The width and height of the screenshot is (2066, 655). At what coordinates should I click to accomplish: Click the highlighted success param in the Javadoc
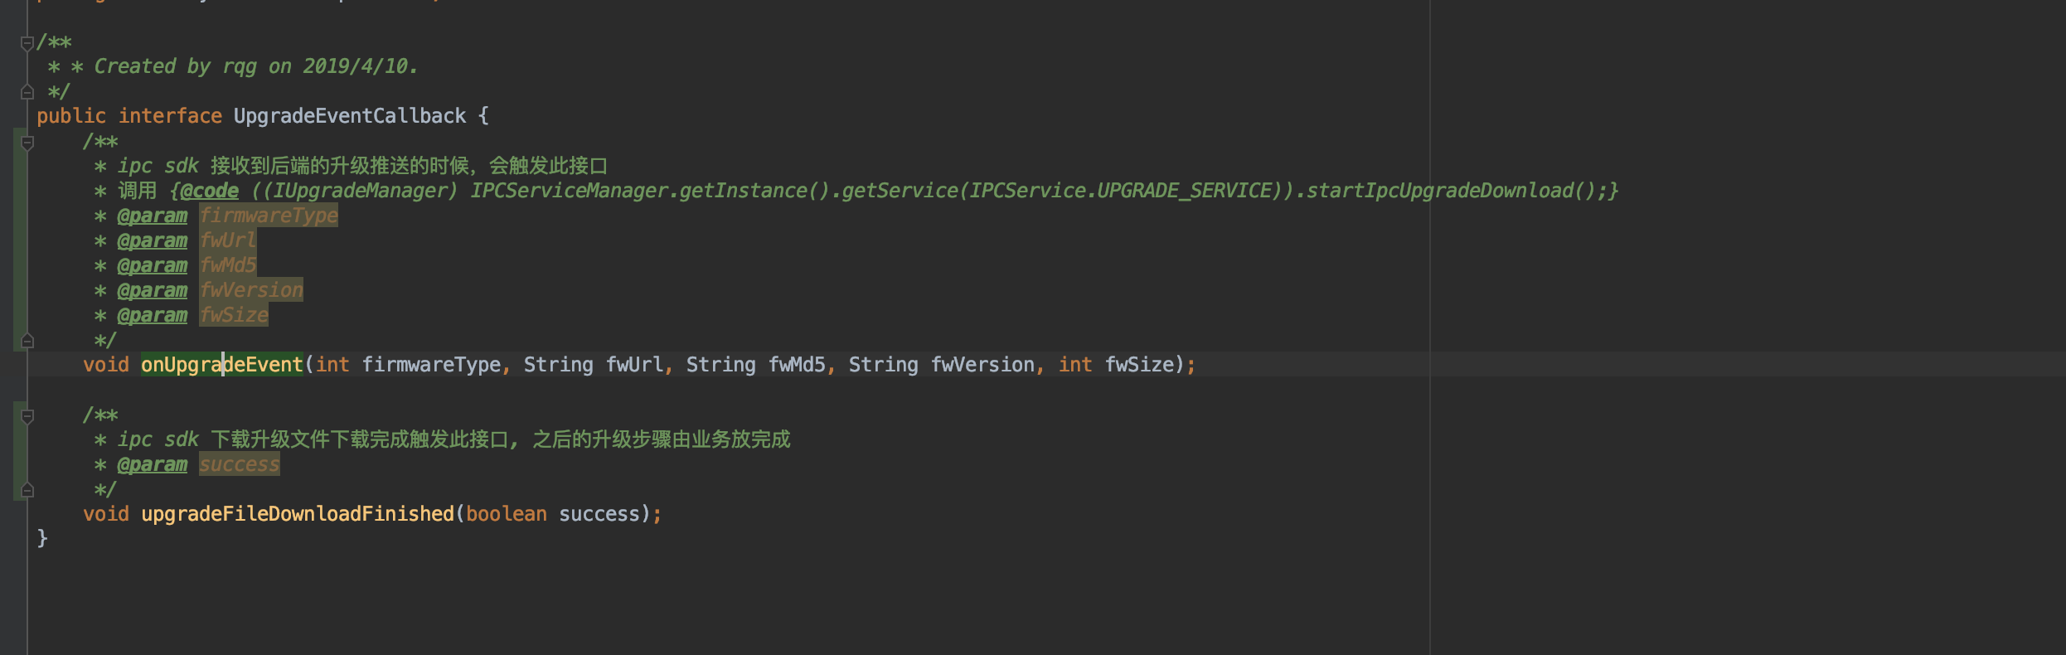(240, 464)
